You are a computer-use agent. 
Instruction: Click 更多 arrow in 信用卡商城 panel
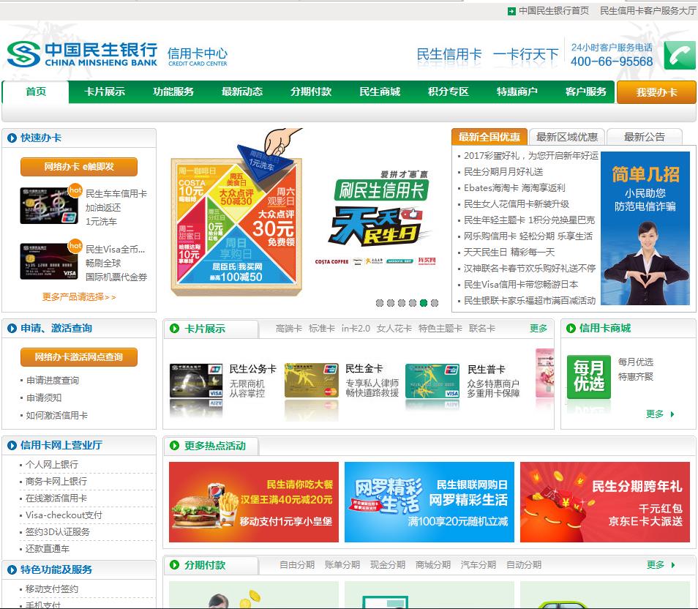click(x=660, y=414)
